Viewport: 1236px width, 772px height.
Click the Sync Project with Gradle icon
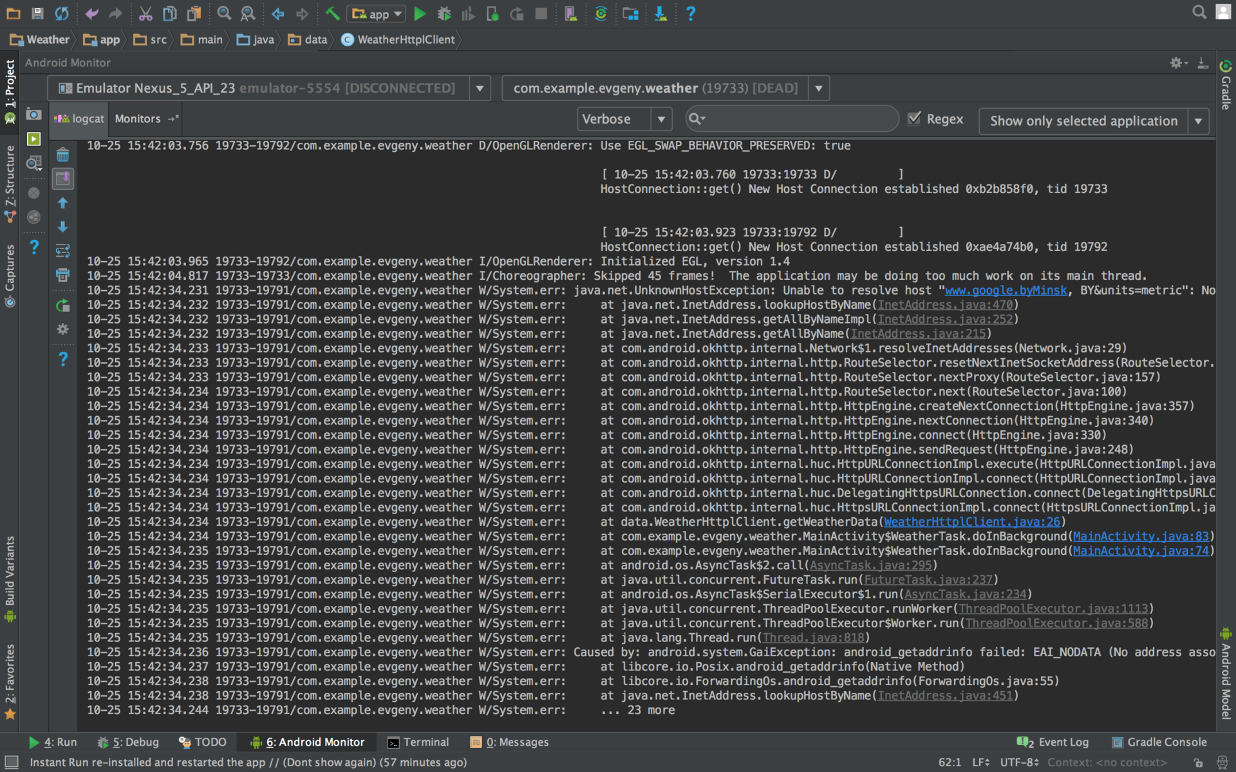point(601,14)
